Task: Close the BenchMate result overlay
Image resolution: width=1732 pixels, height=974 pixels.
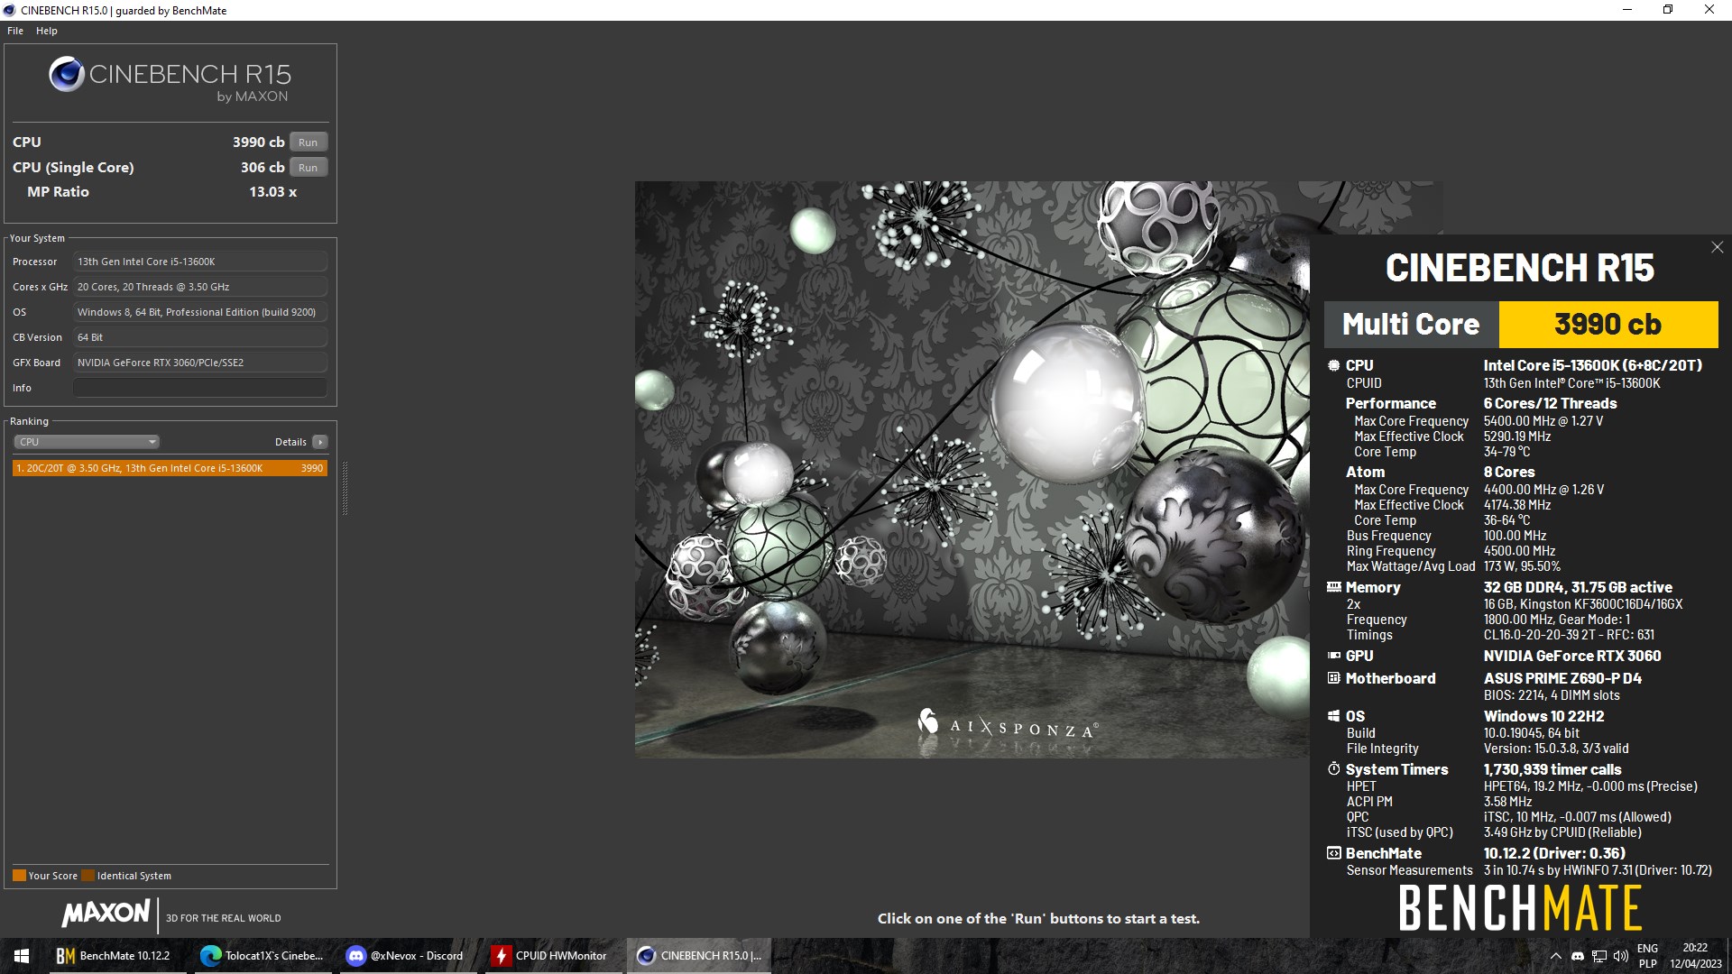Action: click(1717, 247)
